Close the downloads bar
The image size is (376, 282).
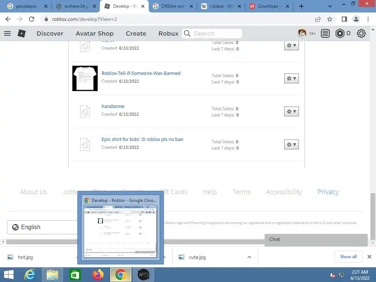pyautogui.click(x=369, y=257)
